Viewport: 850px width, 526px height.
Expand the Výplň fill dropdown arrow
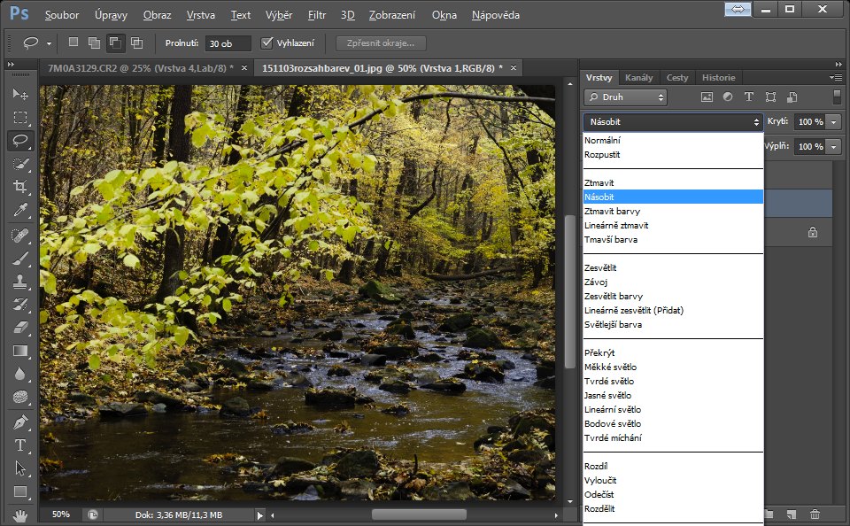point(834,146)
